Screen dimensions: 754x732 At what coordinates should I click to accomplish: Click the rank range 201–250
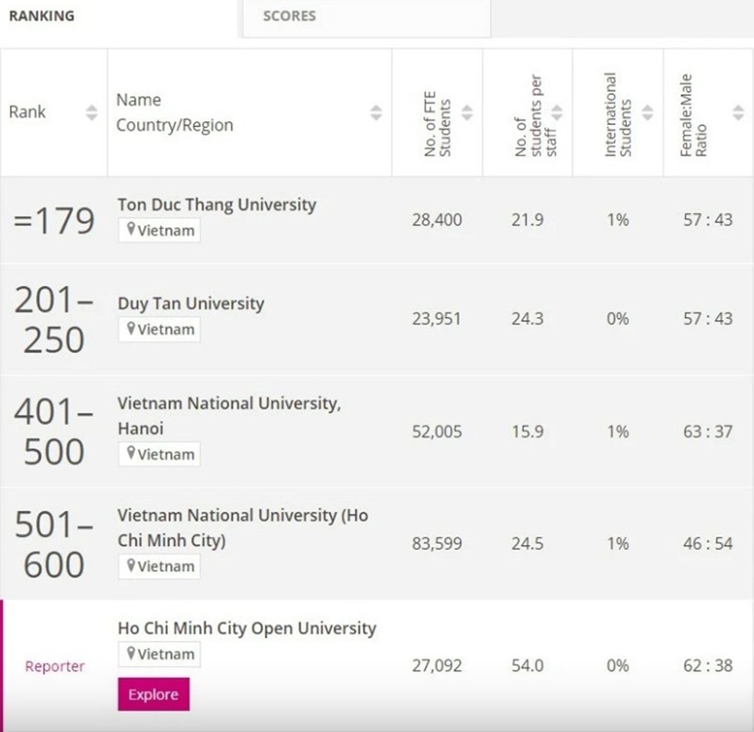[x=54, y=320]
